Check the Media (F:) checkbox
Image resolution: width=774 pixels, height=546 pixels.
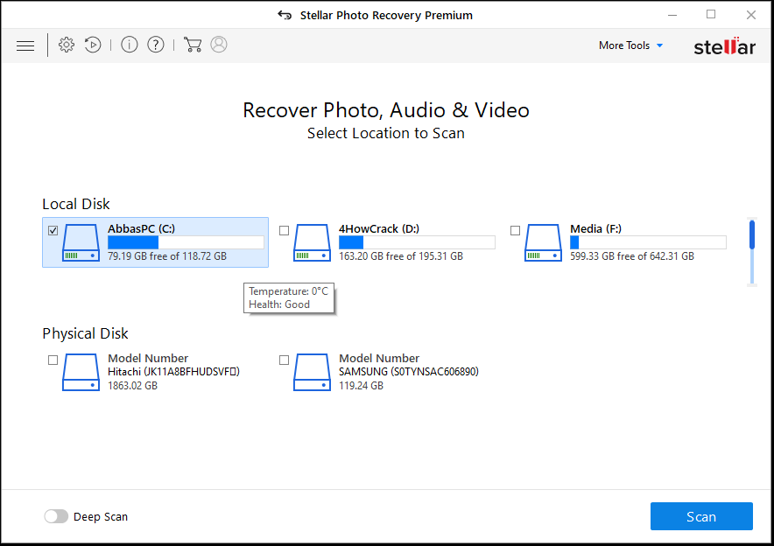pos(515,230)
